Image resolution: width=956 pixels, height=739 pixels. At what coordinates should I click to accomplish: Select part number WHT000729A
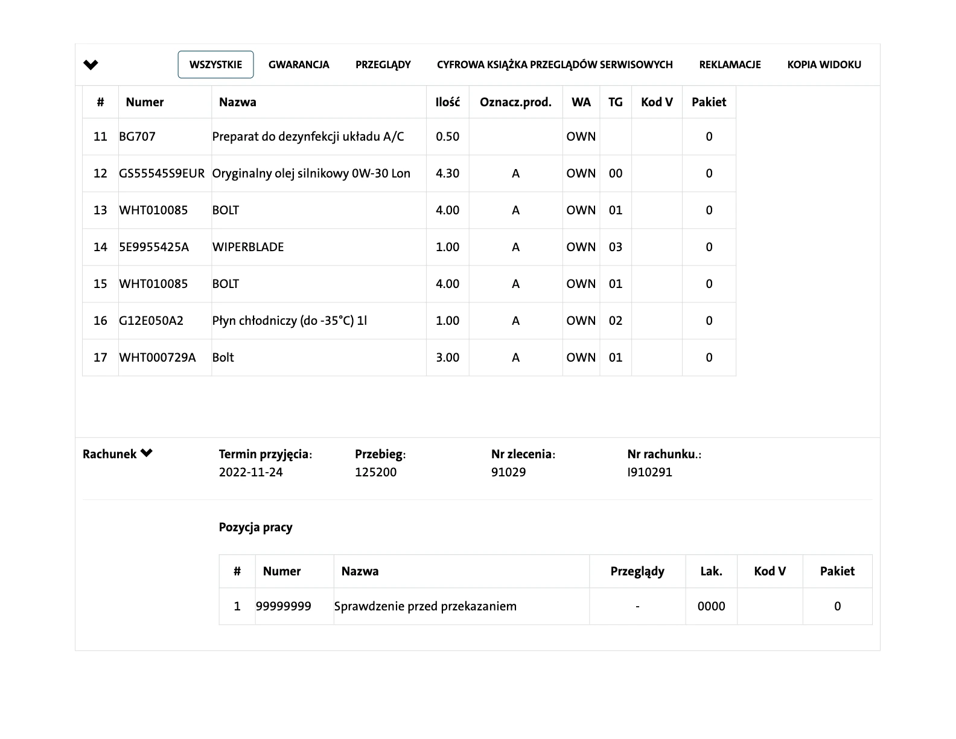tap(158, 357)
